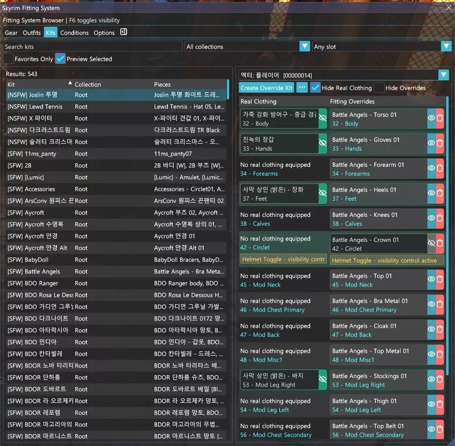Select the [SFW] Battle Angels kit row

pos(116,271)
